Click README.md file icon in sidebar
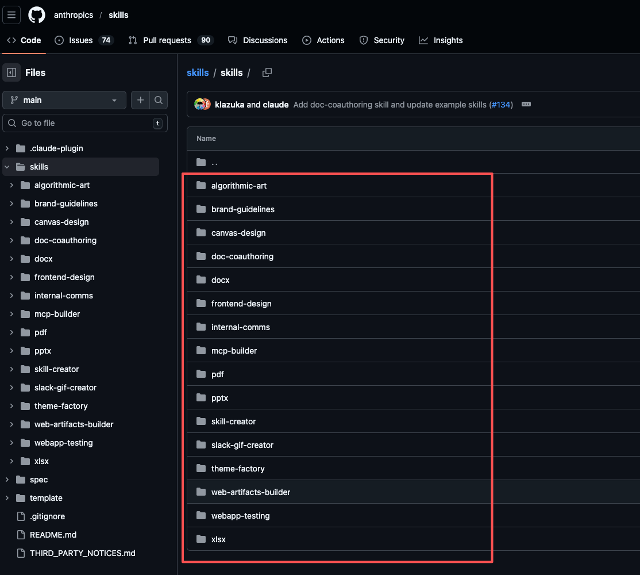The height and width of the screenshot is (575, 640). [x=21, y=535]
